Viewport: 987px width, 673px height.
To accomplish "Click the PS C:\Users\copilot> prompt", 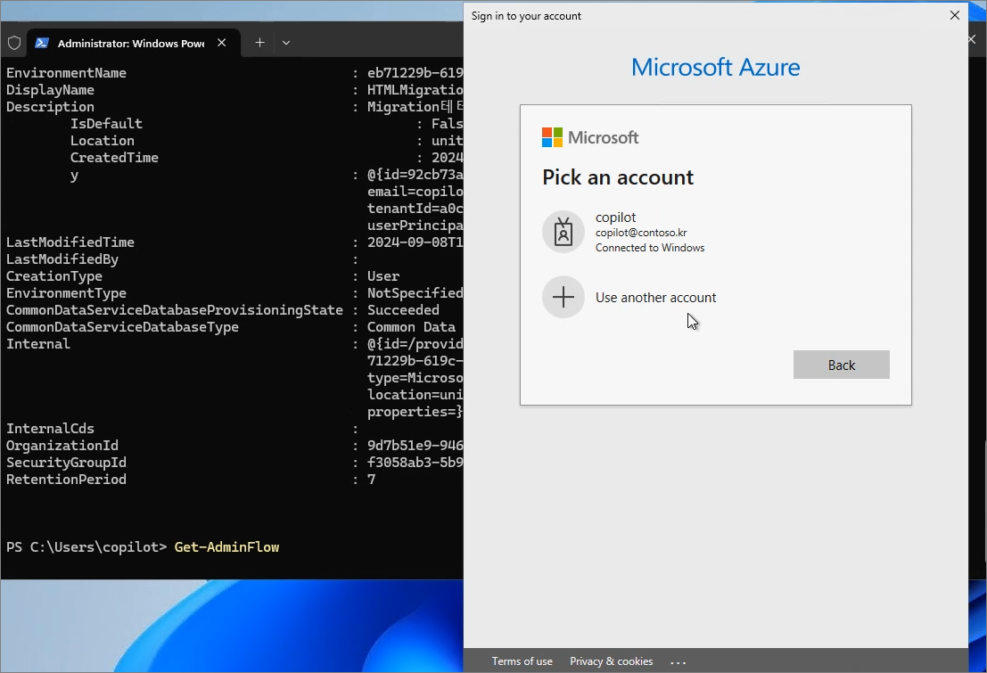I will (86, 547).
